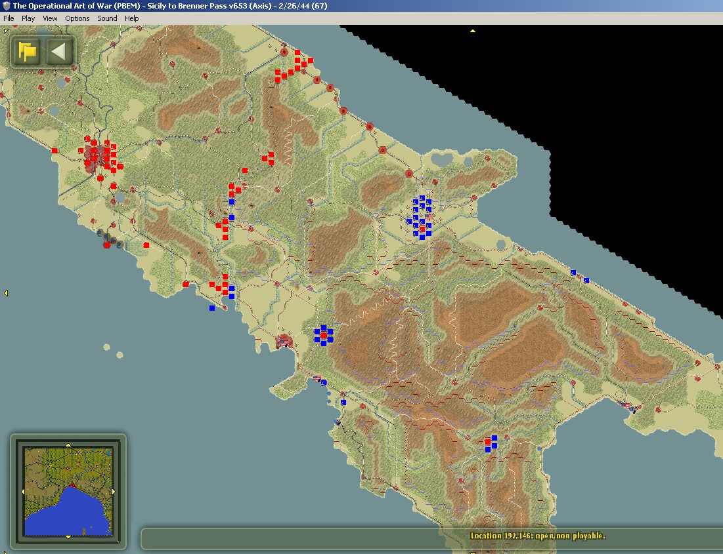Image resolution: width=723 pixels, height=554 pixels.
Task: Open the Play menu
Action: (x=28, y=18)
